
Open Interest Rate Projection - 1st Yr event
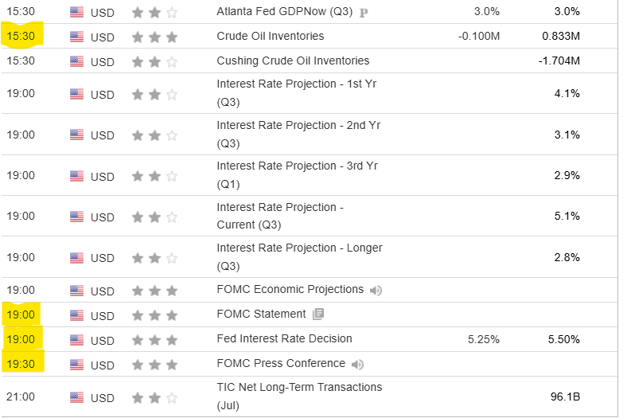297,93
